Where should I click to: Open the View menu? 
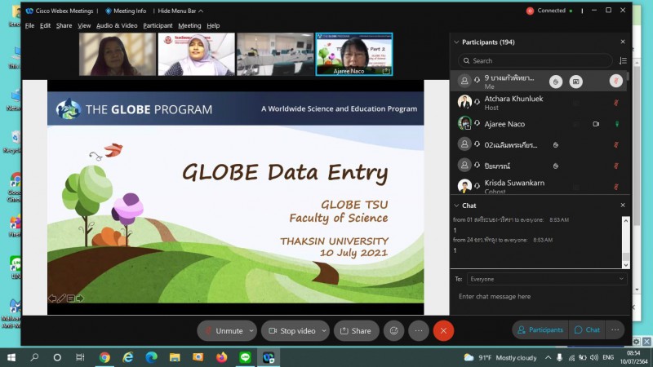[x=84, y=26]
